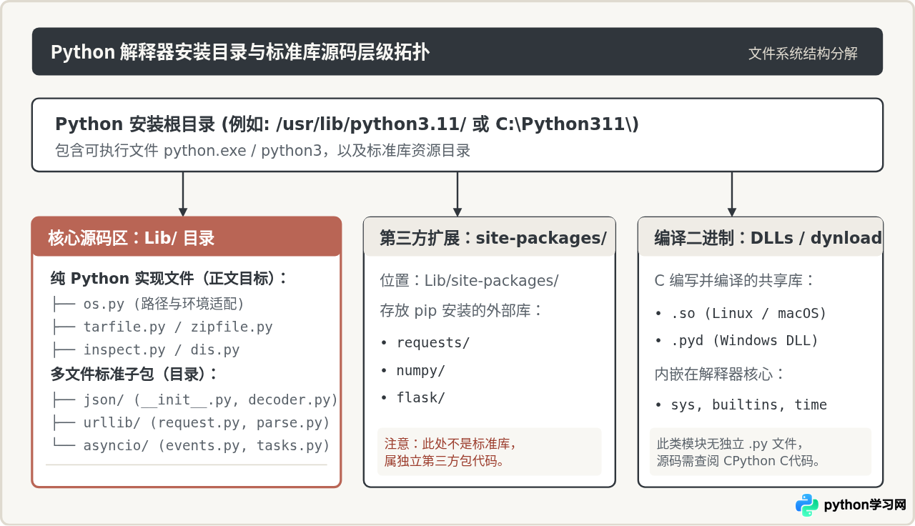Click the line "包含可执行文件 python.exe / python3"
This screenshot has width=915, height=526.
tap(262, 151)
